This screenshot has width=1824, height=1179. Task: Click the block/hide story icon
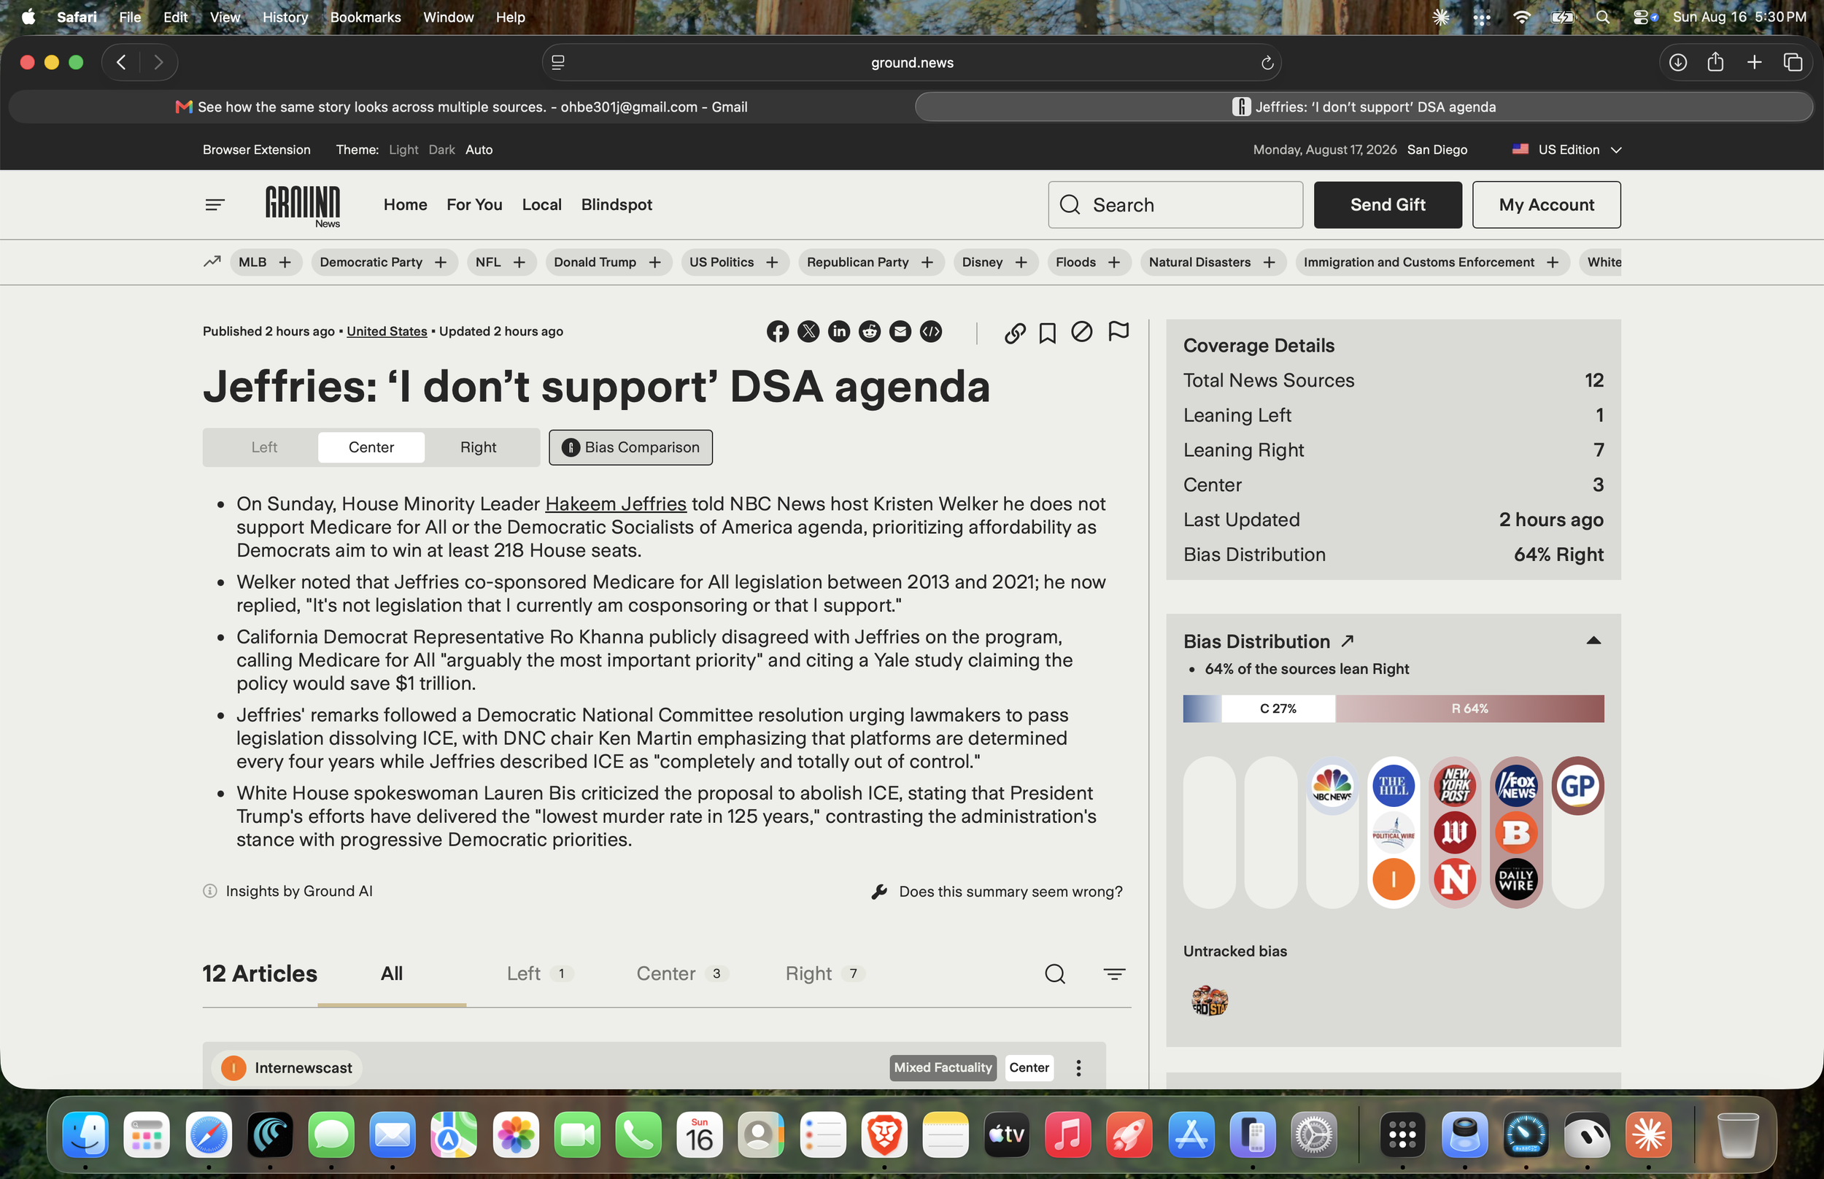[1081, 331]
